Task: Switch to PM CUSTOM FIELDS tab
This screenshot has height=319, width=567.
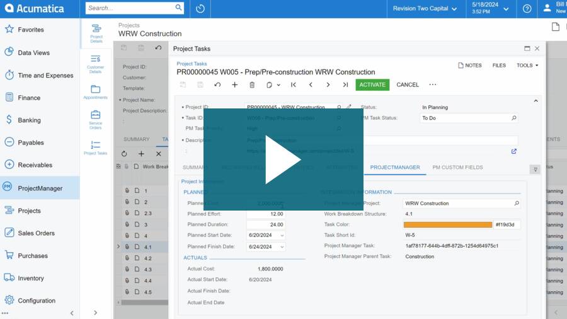Action: pos(457,168)
